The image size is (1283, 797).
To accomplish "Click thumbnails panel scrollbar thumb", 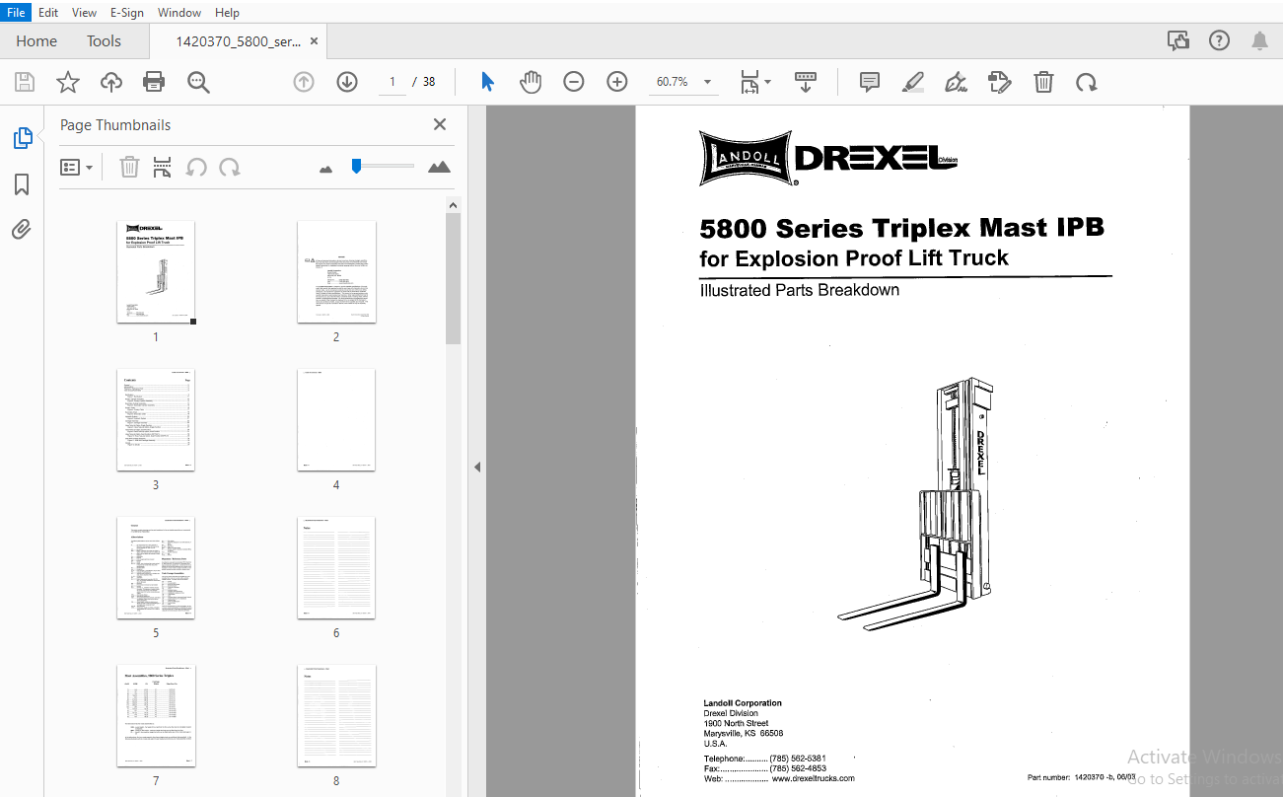I will [454, 279].
